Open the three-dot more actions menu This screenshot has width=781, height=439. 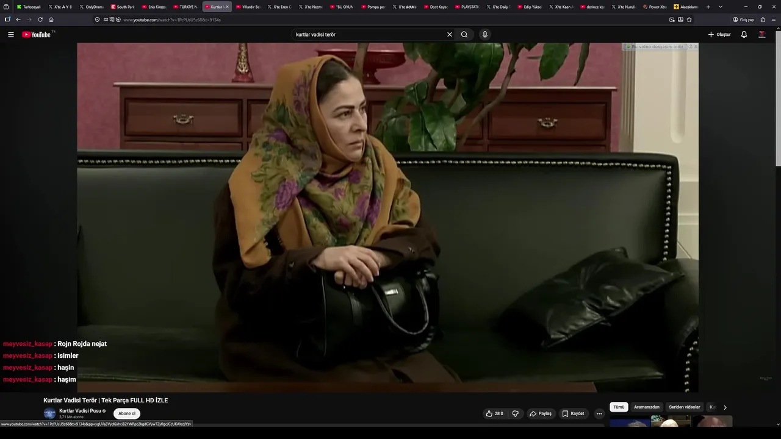pyautogui.click(x=599, y=413)
